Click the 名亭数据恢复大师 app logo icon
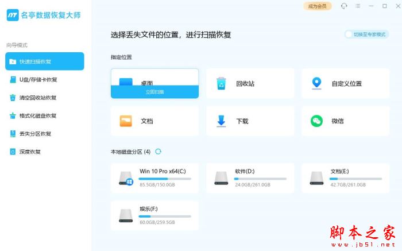This screenshot has width=402, height=251. 13,15
